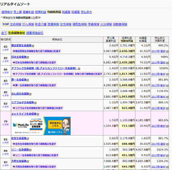172x170 pixels.
Task: Sort by 純資産
Action: click(x=66, y=12)
